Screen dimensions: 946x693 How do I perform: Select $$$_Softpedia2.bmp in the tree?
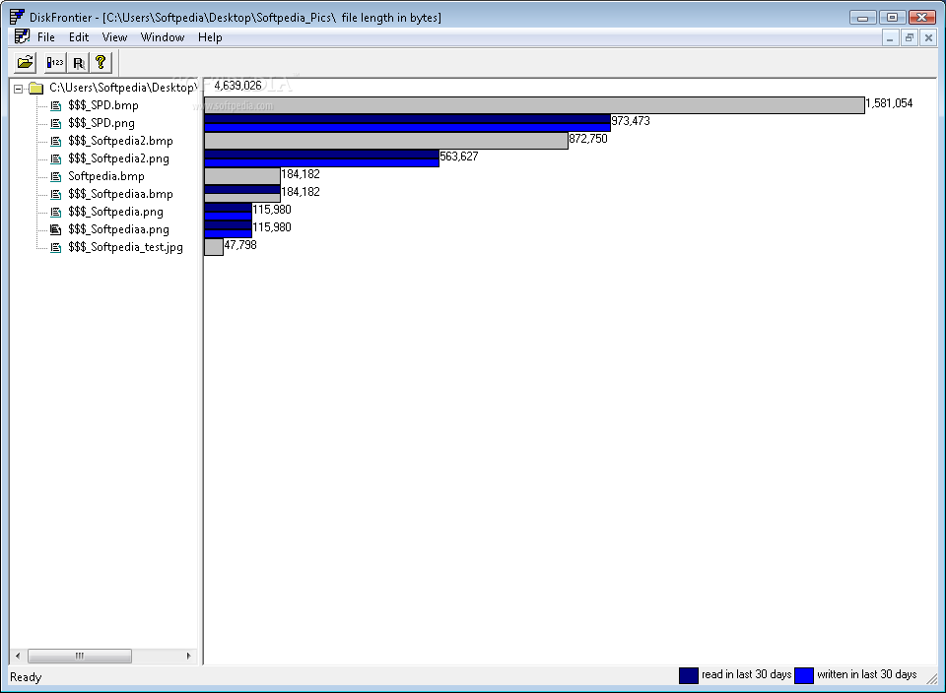(120, 141)
